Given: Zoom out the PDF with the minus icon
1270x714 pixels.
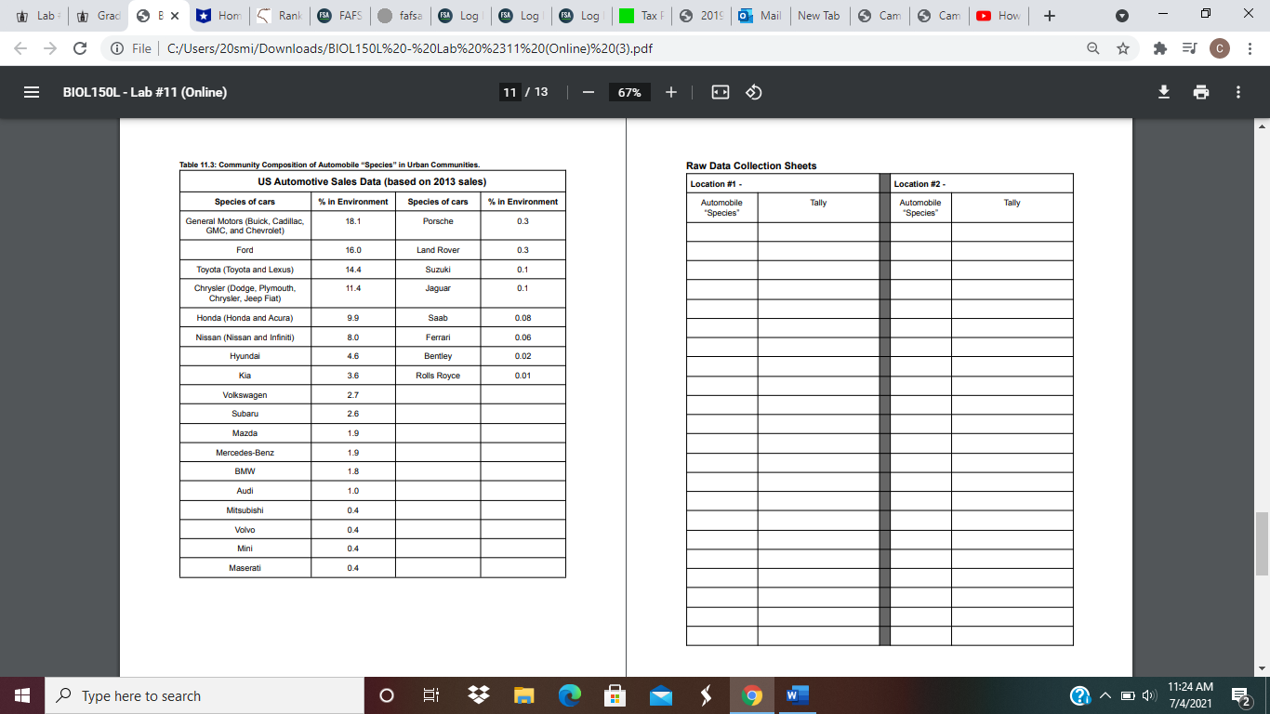Looking at the screenshot, I should [x=586, y=92].
